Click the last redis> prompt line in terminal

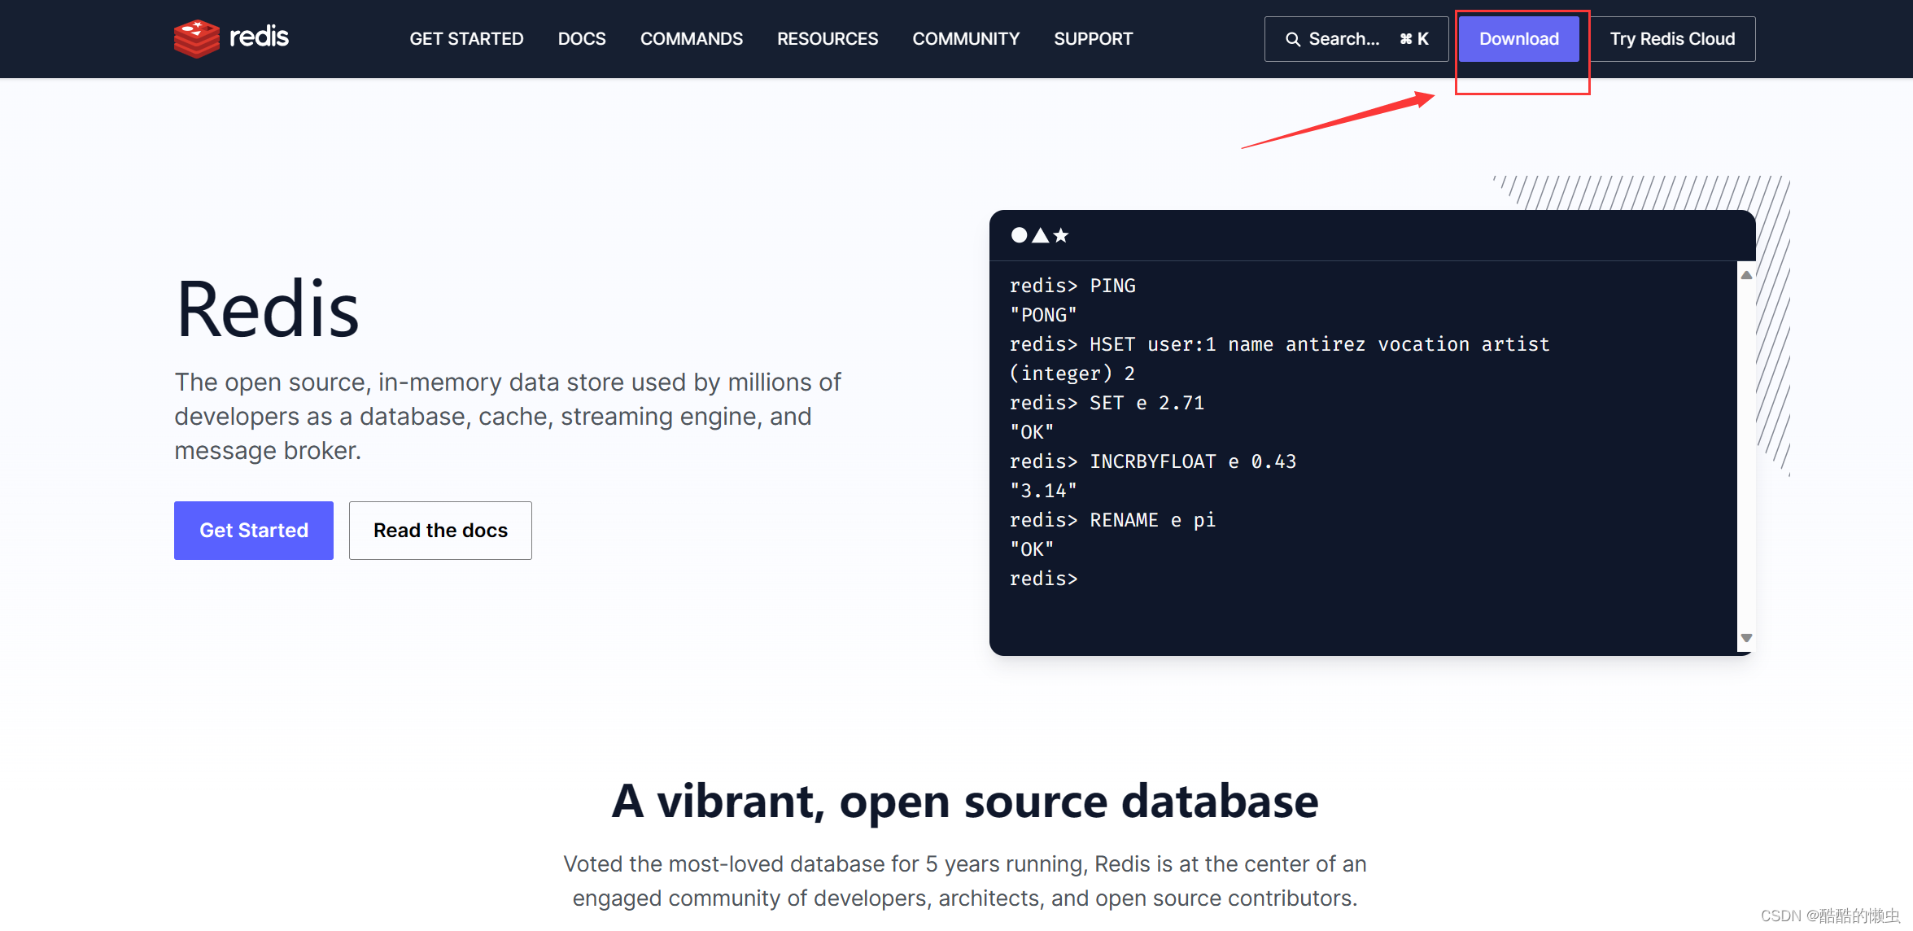click(x=1043, y=579)
